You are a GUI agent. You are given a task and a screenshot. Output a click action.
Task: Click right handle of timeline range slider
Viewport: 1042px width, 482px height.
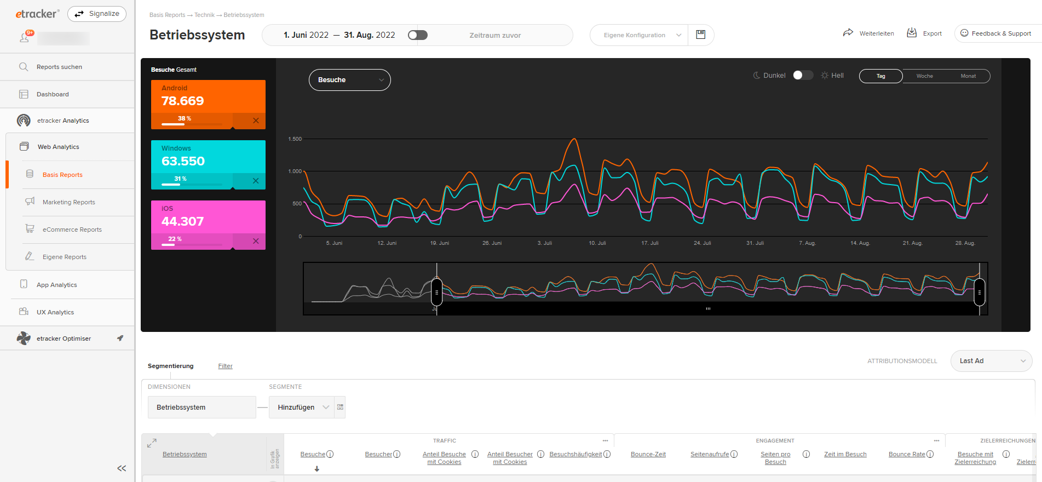click(980, 292)
